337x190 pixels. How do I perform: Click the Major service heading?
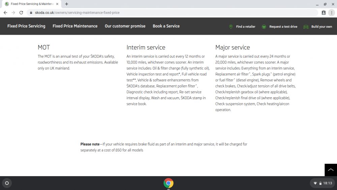(233, 47)
